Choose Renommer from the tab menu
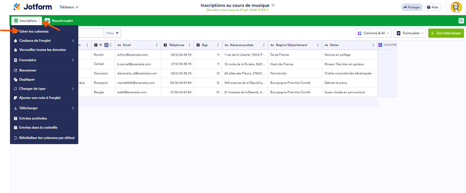Viewport: 466px width, 193px height. 44,70
